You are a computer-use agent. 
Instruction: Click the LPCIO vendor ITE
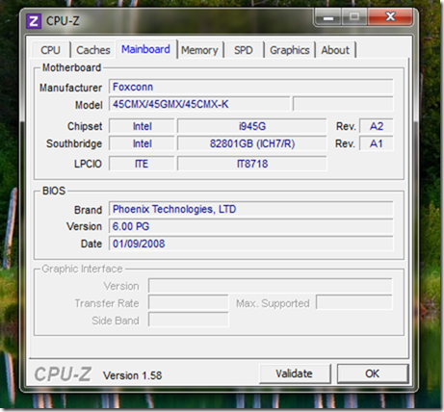142,164
